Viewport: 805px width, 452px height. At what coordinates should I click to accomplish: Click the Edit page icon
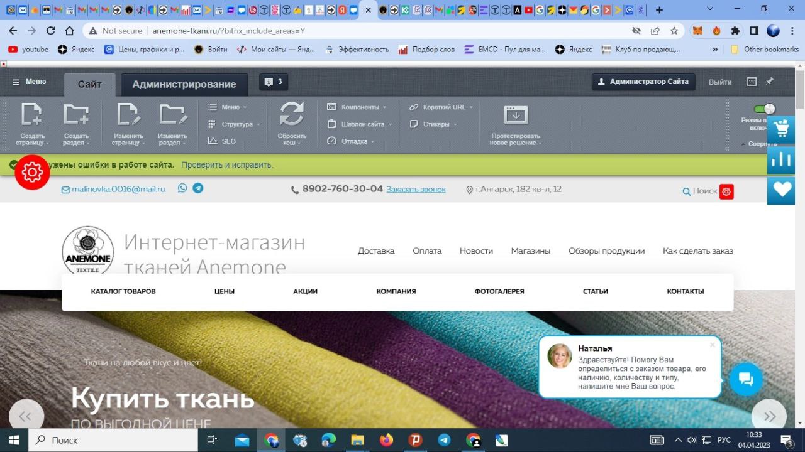click(x=128, y=115)
